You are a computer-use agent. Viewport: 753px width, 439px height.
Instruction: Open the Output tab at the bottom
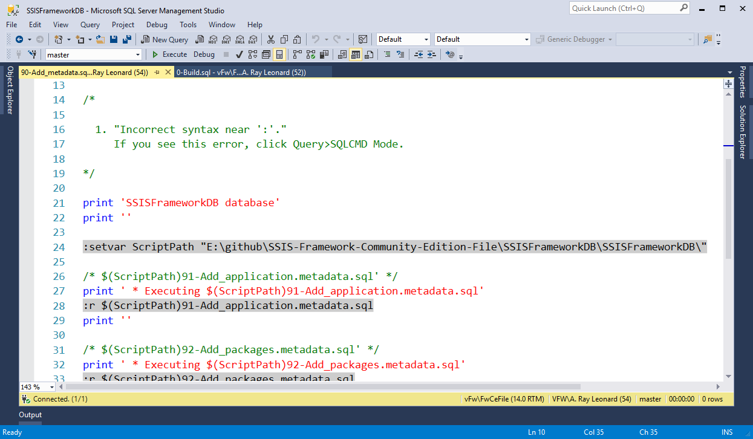coord(30,415)
